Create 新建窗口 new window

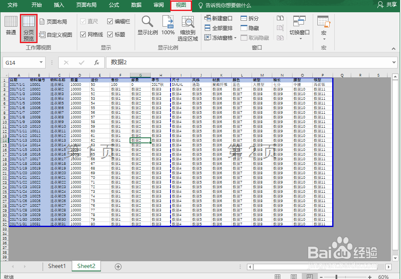(x=218, y=18)
